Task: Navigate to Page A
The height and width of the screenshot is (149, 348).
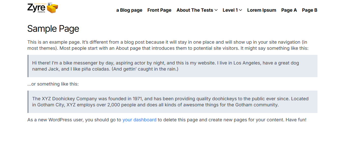Action: [289, 10]
